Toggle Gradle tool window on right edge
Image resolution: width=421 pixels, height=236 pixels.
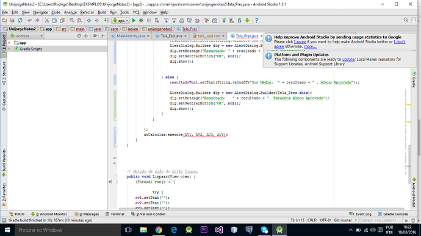point(414,79)
